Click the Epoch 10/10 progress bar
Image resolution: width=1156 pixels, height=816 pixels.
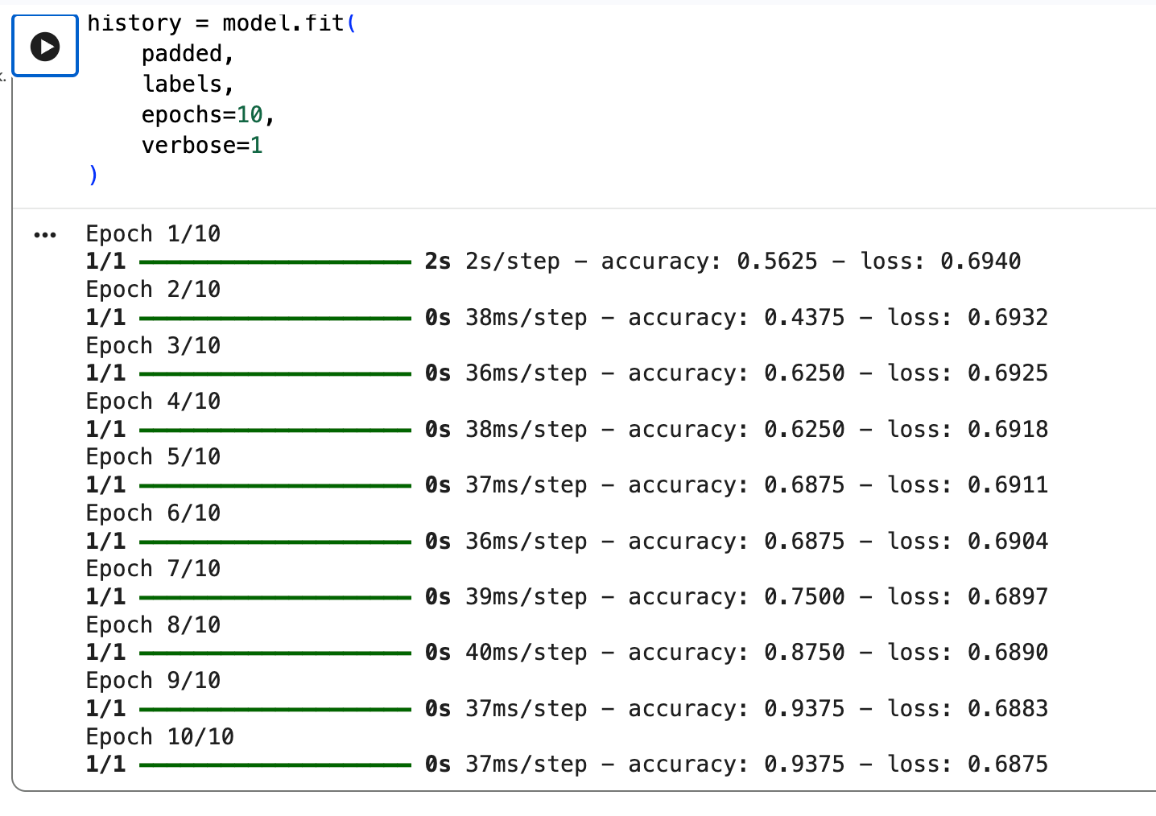tap(275, 765)
